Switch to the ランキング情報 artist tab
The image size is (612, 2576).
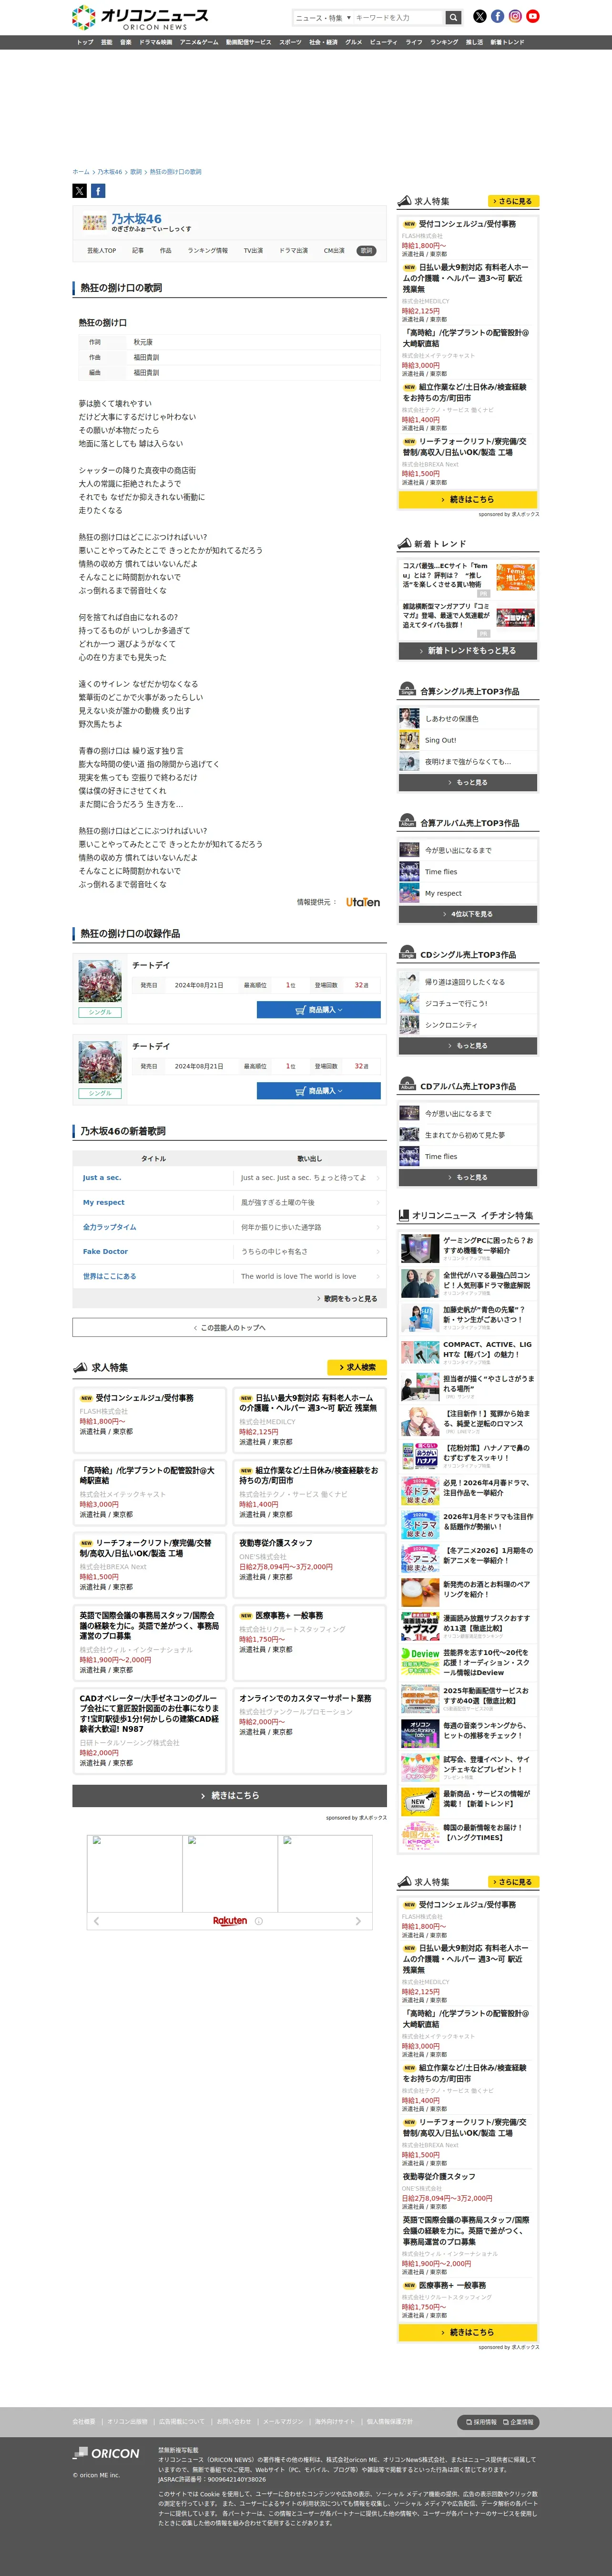coord(207,251)
